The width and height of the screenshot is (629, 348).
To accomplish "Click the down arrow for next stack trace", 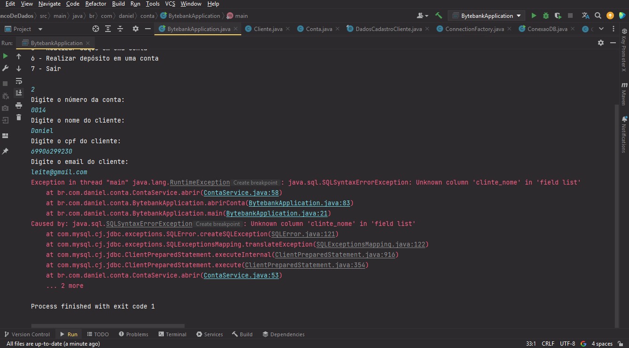I will 19,69.
